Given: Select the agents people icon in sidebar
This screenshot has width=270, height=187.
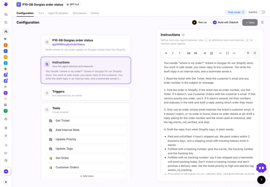Looking at the screenshot, I should click(x=6, y=32).
